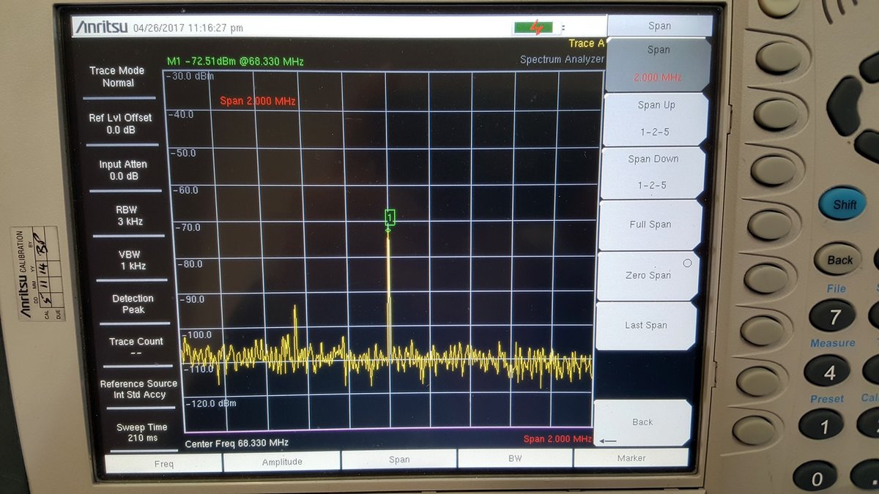Screen dimensions: 879x494
Task: Open the RBW 3 kHz setting
Action: pos(130,215)
